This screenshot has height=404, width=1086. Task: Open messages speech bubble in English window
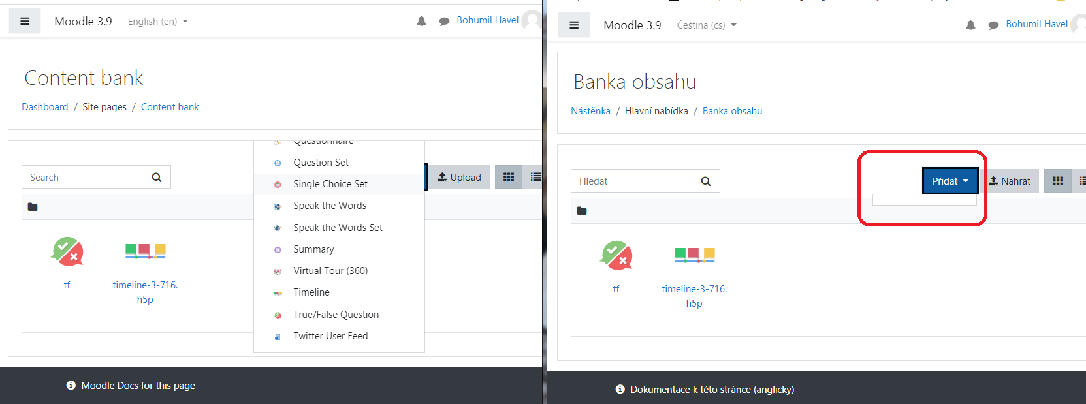click(x=444, y=21)
